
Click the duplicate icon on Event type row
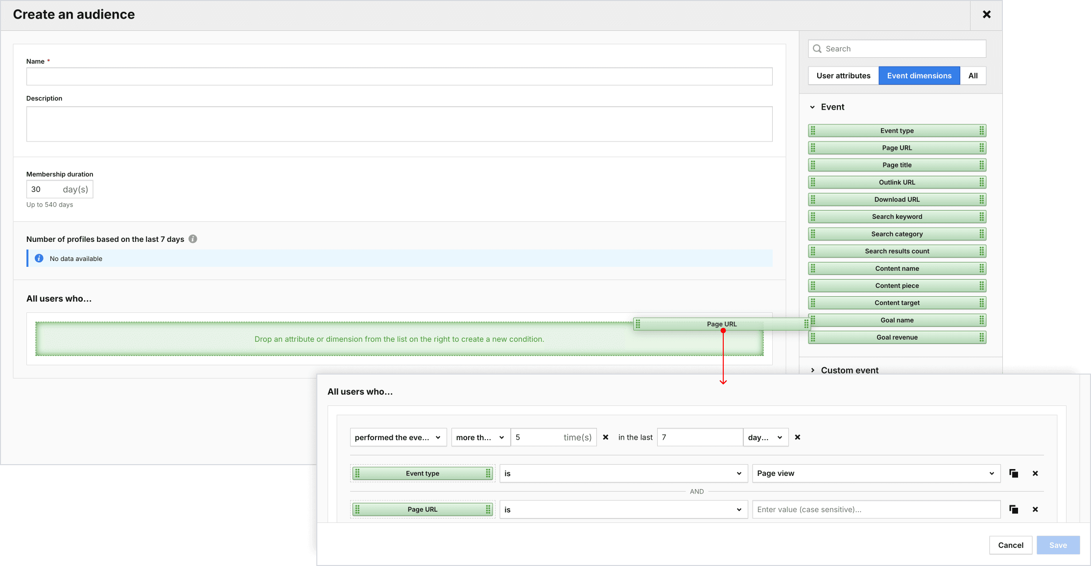[1014, 473]
